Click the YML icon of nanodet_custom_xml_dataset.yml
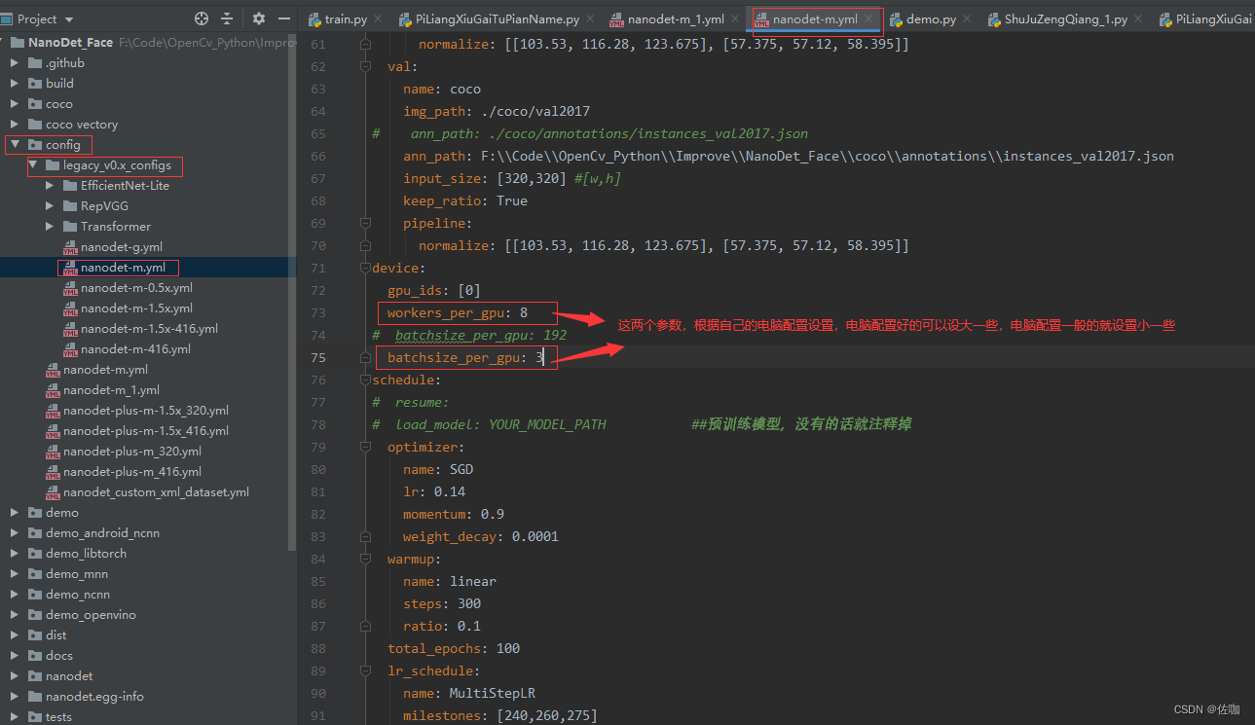This screenshot has width=1255, height=725. click(x=53, y=492)
